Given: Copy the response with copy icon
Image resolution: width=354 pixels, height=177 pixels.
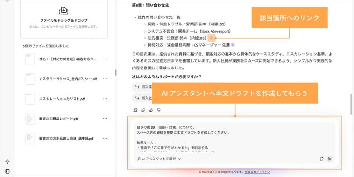Looking at the screenshot, I should (143, 110).
